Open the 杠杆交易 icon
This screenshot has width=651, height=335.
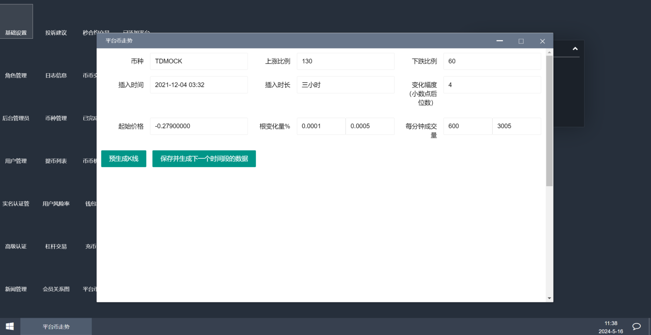[x=56, y=246]
